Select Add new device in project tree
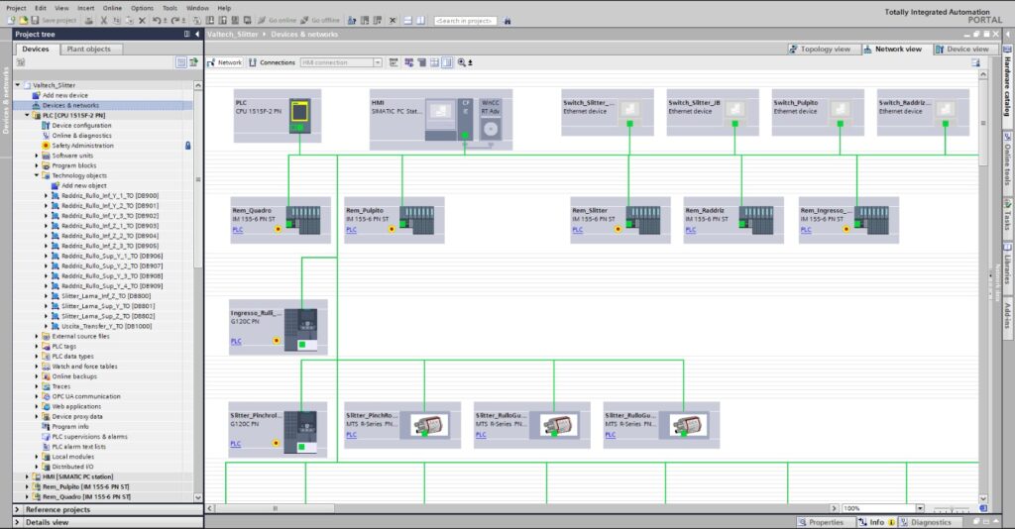 [x=59, y=95]
